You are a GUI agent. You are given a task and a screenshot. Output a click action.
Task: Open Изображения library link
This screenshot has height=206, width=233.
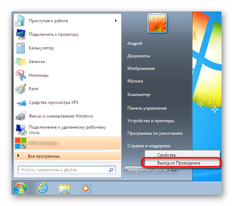click(141, 68)
